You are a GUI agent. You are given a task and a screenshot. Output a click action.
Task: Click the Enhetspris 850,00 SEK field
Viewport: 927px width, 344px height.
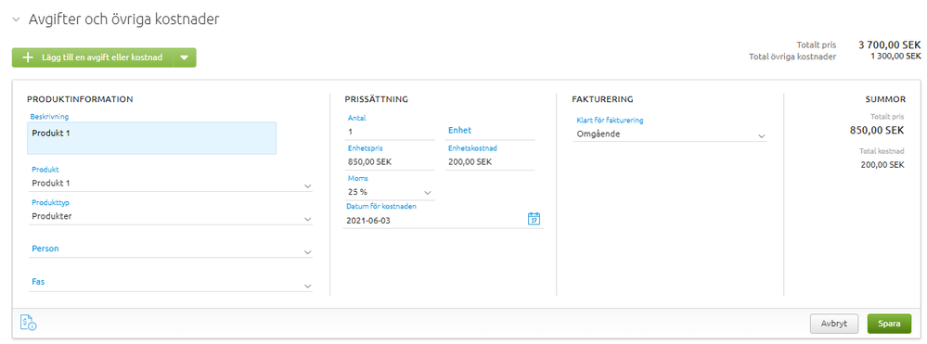(390, 161)
